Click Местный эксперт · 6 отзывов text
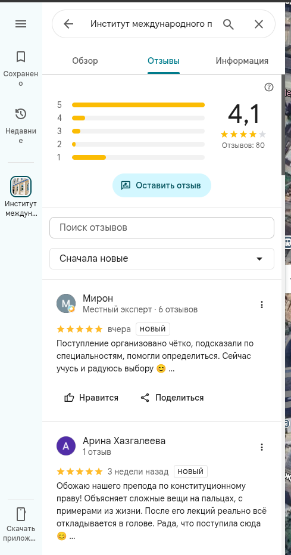The image size is (291, 555). click(x=140, y=310)
